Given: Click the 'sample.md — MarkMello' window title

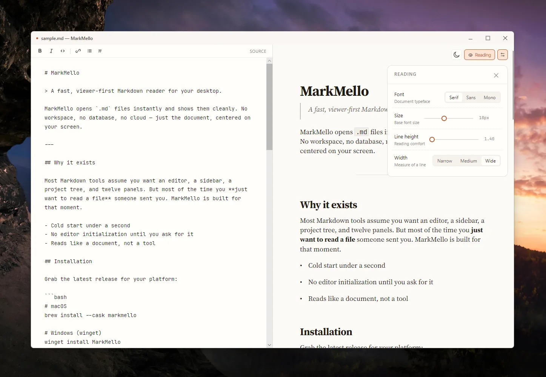Looking at the screenshot, I should (x=67, y=38).
